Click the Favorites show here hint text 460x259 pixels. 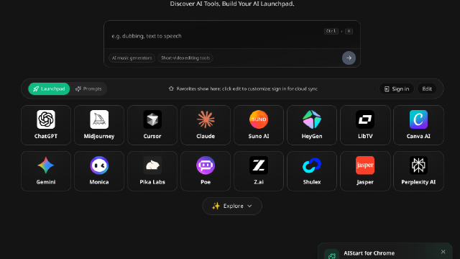click(x=247, y=88)
